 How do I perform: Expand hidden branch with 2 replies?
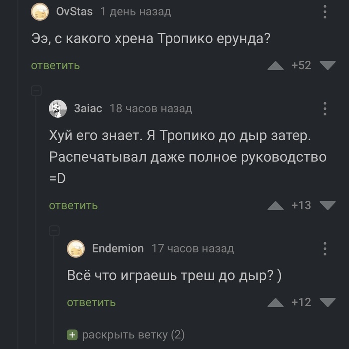point(126,335)
